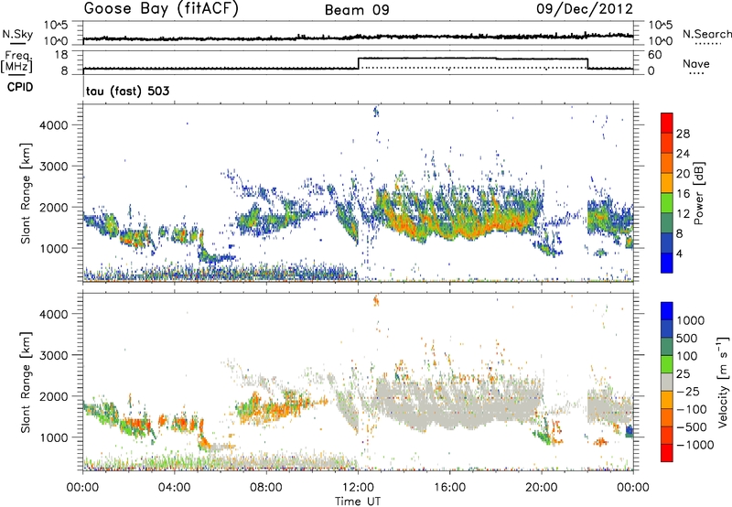This screenshot has width=732, height=507.
Task: Click the "12:00" time tick label
Action: [358, 488]
